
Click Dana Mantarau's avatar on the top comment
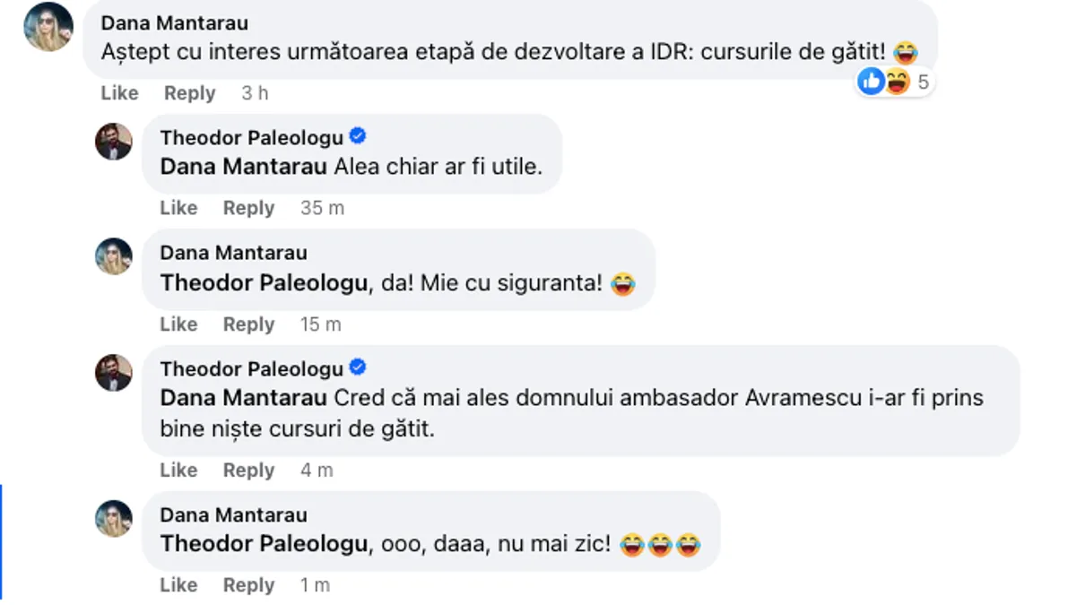[48, 27]
